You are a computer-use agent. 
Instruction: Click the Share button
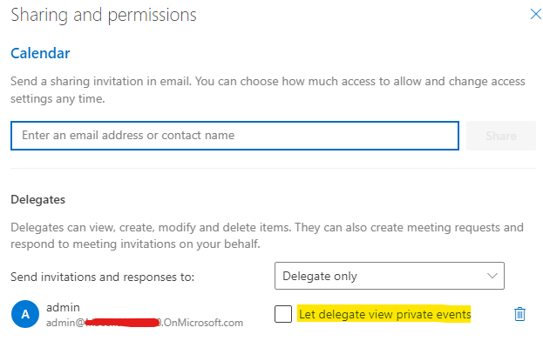[x=501, y=136]
